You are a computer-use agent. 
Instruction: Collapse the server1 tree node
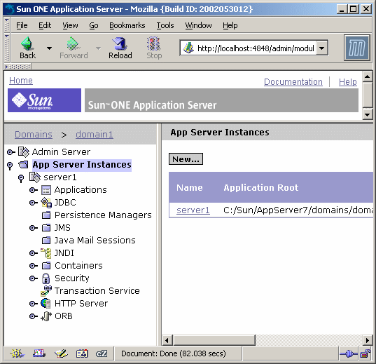pyautogui.click(x=21, y=178)
